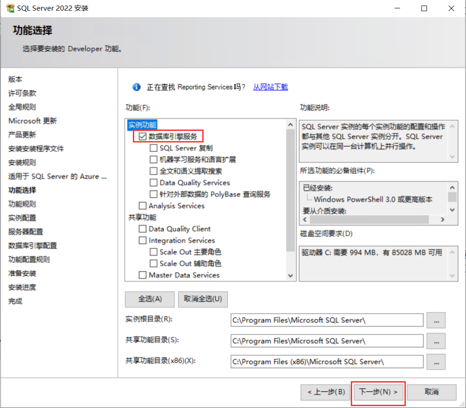Select 数据库引擎配置 step in sidebar
The image size is (466, 408).
coord(33,246)
